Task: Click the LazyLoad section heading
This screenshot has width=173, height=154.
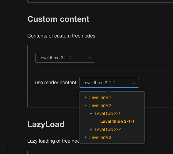Action: click(46, 124)
